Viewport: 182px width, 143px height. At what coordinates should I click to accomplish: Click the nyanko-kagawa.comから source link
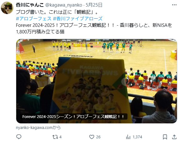tap(38, 127)
